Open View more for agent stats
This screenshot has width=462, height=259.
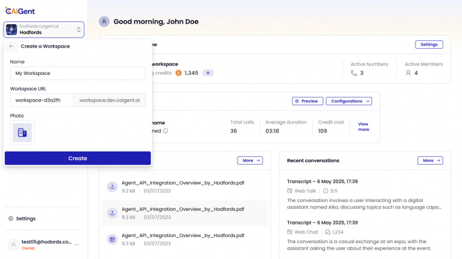363,127
